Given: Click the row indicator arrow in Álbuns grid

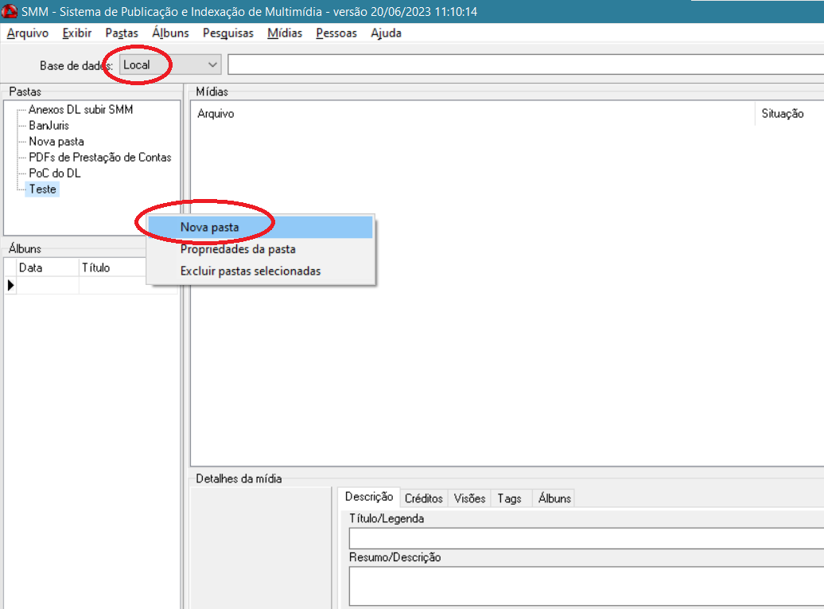Looking at the screenshot, I should (10, 286).
